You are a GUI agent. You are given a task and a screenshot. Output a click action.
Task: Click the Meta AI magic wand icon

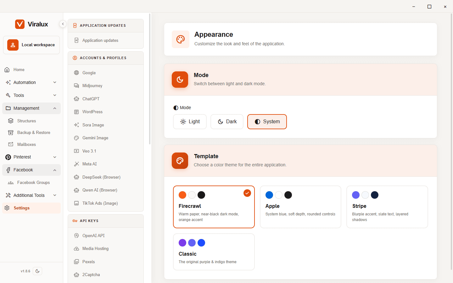[x=76, y=164]
